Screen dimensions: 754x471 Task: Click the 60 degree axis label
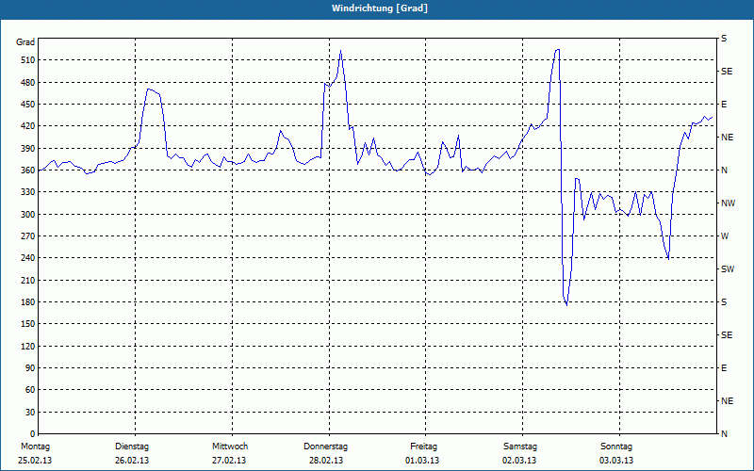30,390
